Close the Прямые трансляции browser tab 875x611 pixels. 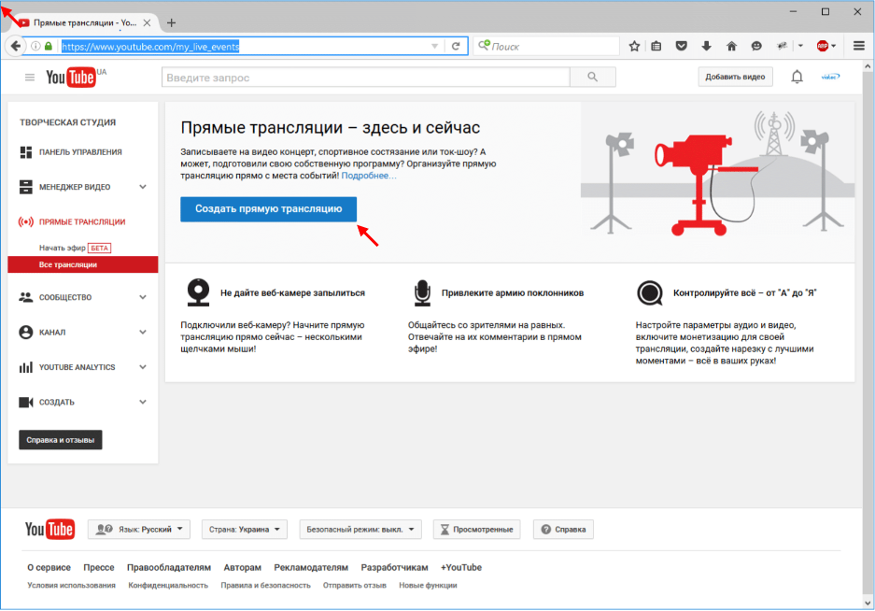point(147,23)
